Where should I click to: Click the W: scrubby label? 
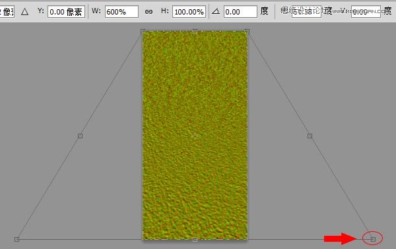(x=96, y=11)
